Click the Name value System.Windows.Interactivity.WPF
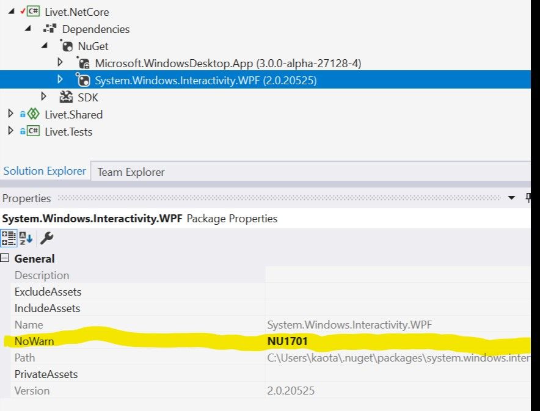The width and height of the screenshot is (540, 411). (349, 325)
